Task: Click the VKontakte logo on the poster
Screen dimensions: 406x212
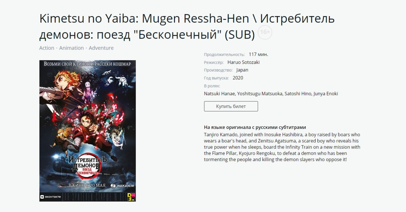Action: pos(50,197)
